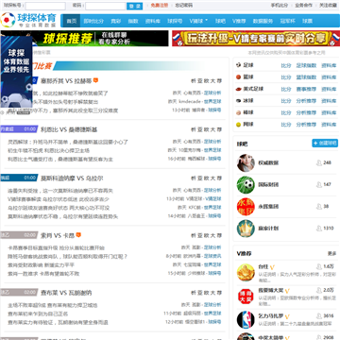Viewport: 340px width, 340px height.
Task: Click 世界足球 tag after kmdecade
Action: click(212, 101)
